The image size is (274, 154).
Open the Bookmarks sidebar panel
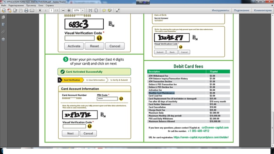(3, 24)
